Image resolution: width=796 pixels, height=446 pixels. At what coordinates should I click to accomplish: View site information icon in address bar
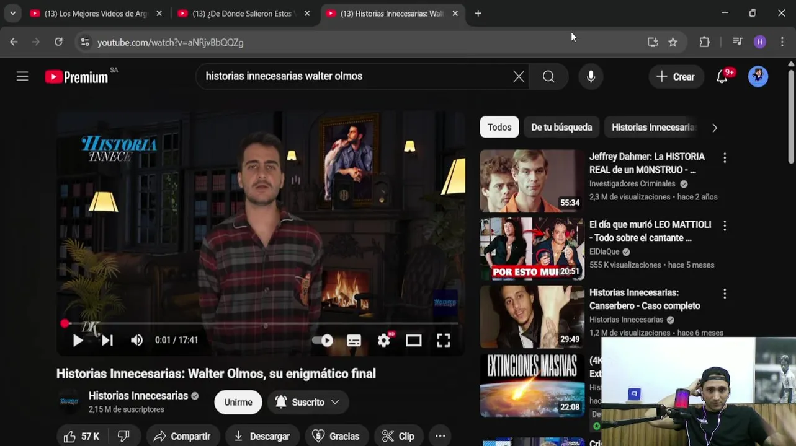pos(84,42)
